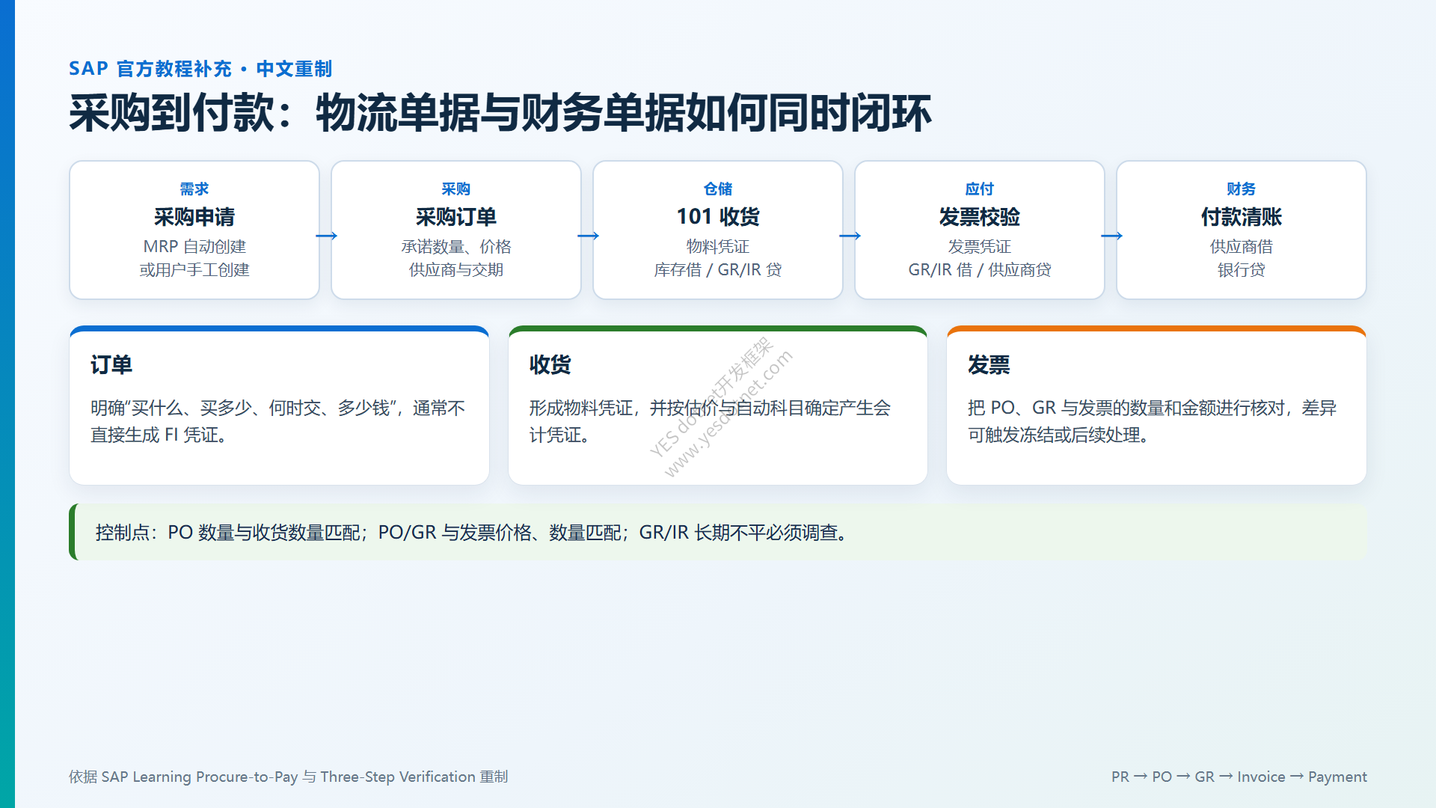The height and width of the screenshot is (808, 1436).
Task: Click the text 物料凭证
Action: point(718,246)
